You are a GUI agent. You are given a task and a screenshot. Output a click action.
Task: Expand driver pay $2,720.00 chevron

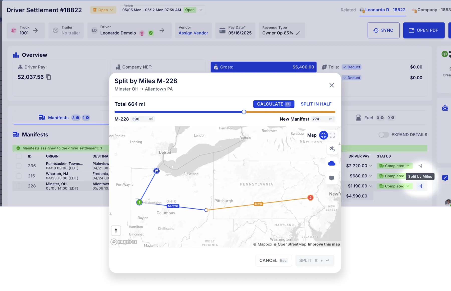pyautogui.click(x=371, y=166)
